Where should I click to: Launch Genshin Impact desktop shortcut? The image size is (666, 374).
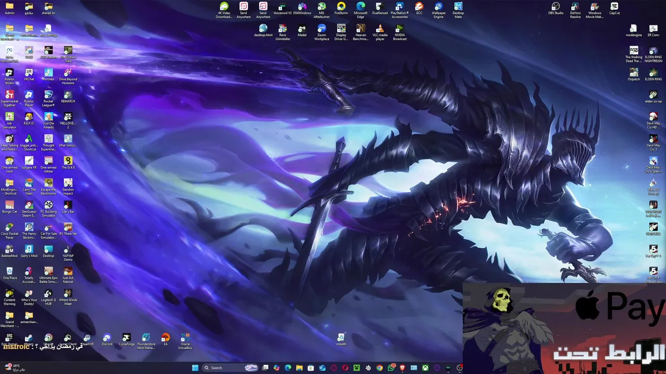pos(68,187)
